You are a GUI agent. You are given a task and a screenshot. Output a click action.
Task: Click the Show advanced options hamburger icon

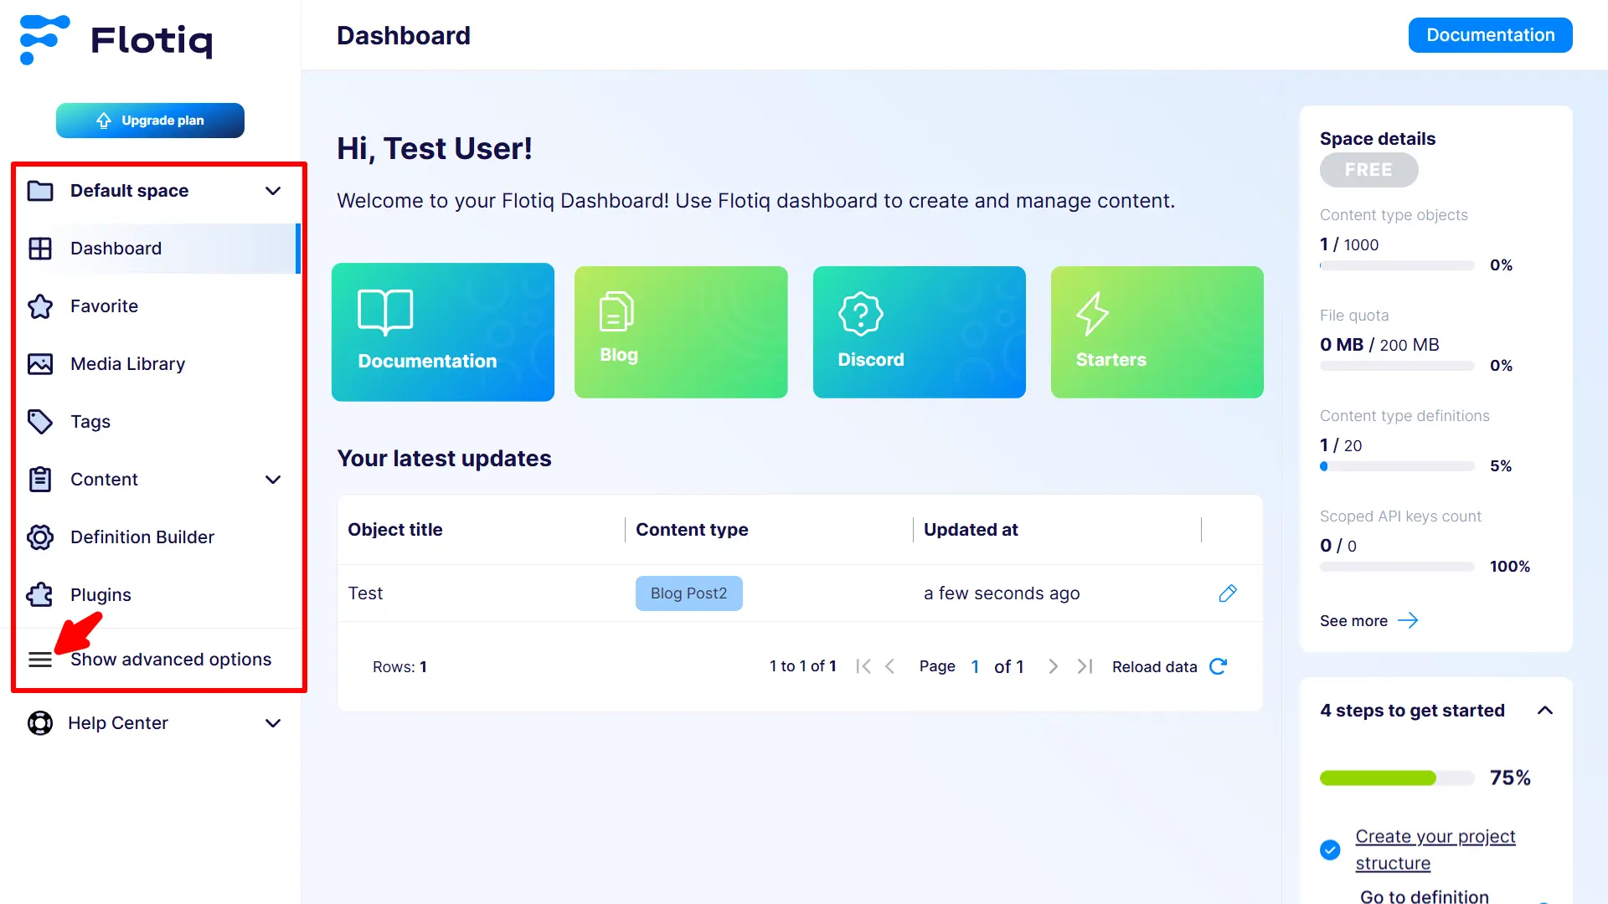[40, 660]
